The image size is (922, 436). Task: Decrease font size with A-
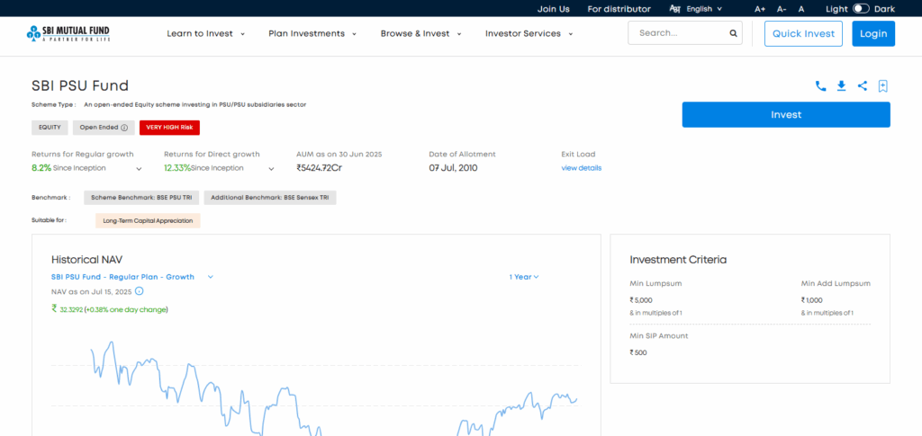782,9
